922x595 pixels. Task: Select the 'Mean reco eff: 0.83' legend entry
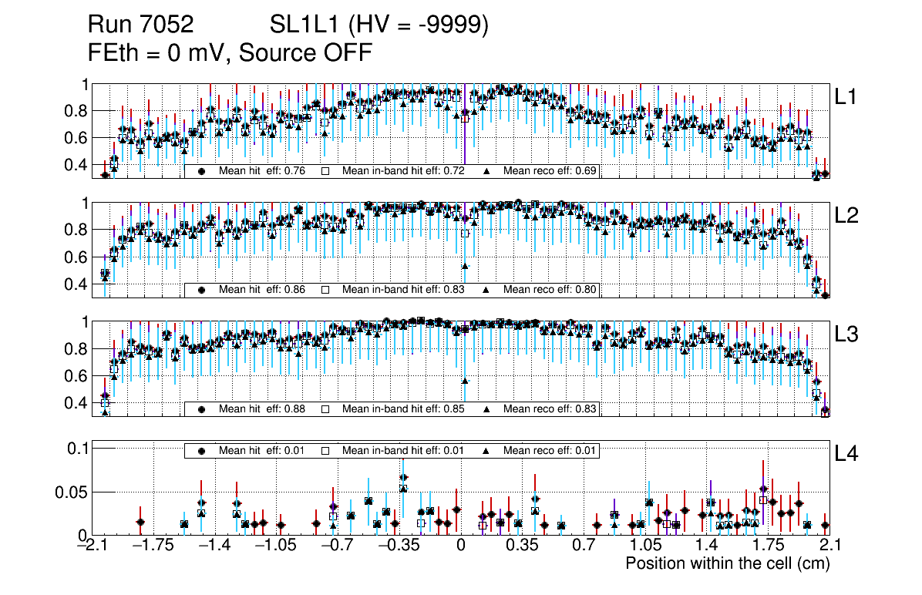point(550,408)
